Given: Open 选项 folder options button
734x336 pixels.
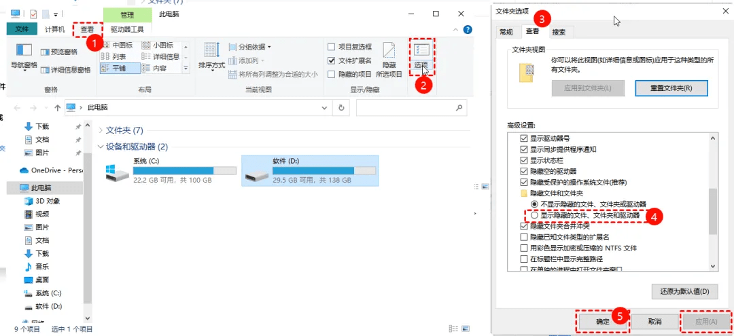Looking at the screenshot, I should point(422,57).
